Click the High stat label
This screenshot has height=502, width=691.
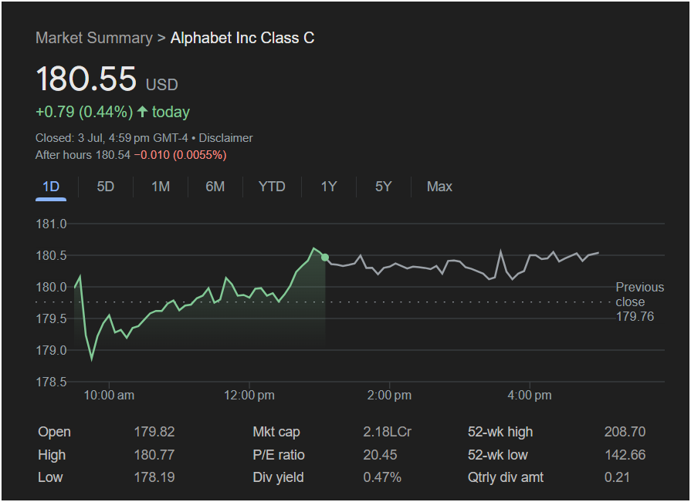coord(52,455)
